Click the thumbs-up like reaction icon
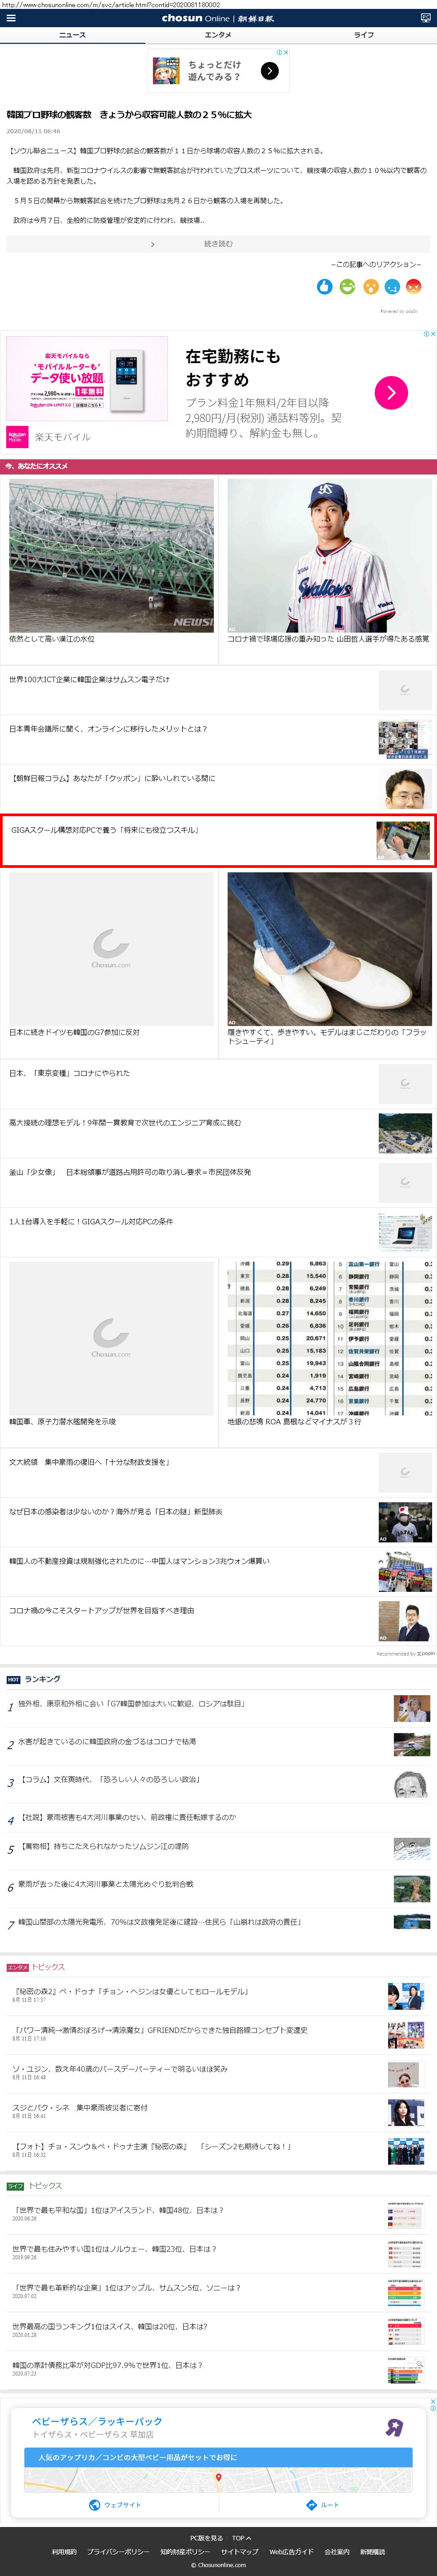The width and height of the screenshot is (437, 2576). 324,287
